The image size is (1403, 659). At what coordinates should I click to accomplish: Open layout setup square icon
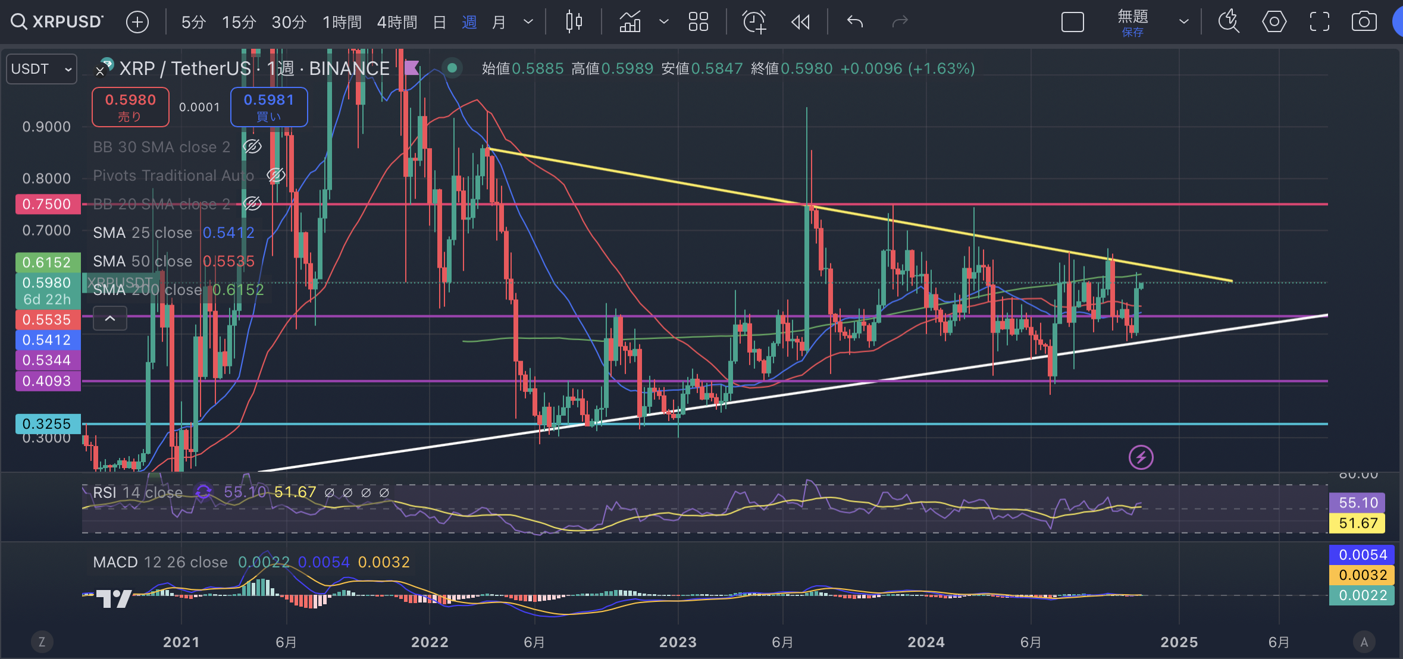pos(1073,22)
